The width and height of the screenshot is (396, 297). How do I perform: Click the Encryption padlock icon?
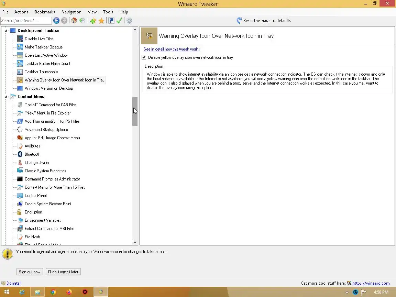pyautogui.click(x=19, y=212)
